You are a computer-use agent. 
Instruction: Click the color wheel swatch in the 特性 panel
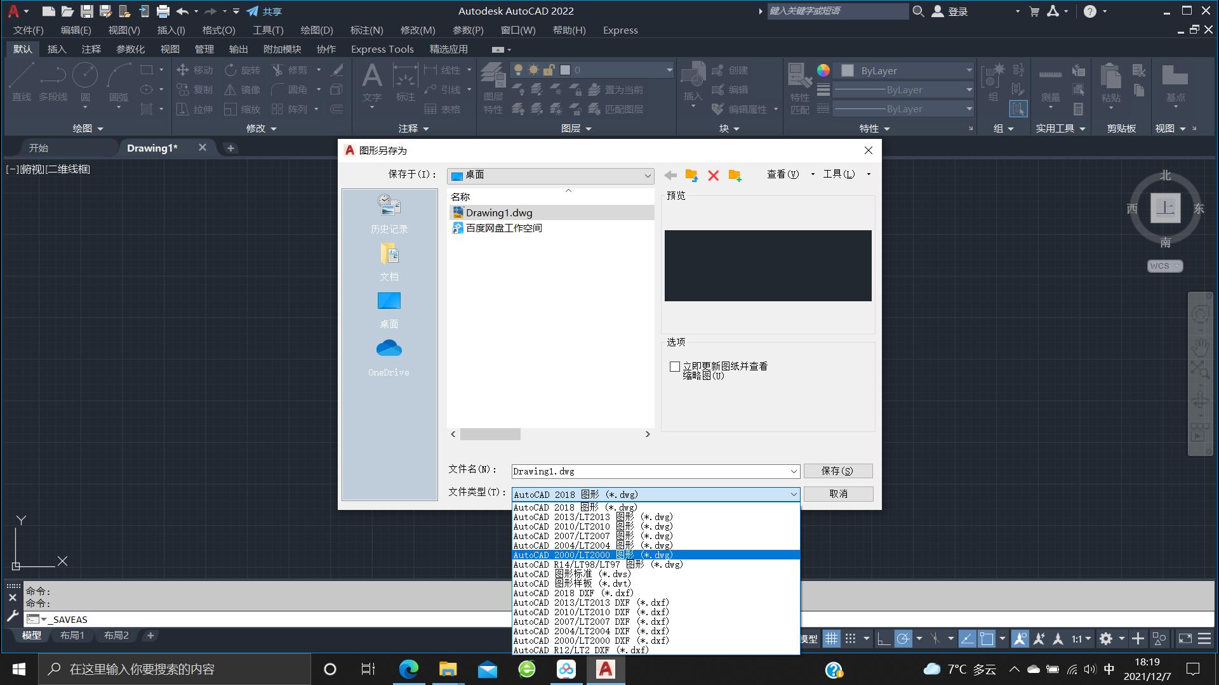pyautogui.click(x=823, y=70)
